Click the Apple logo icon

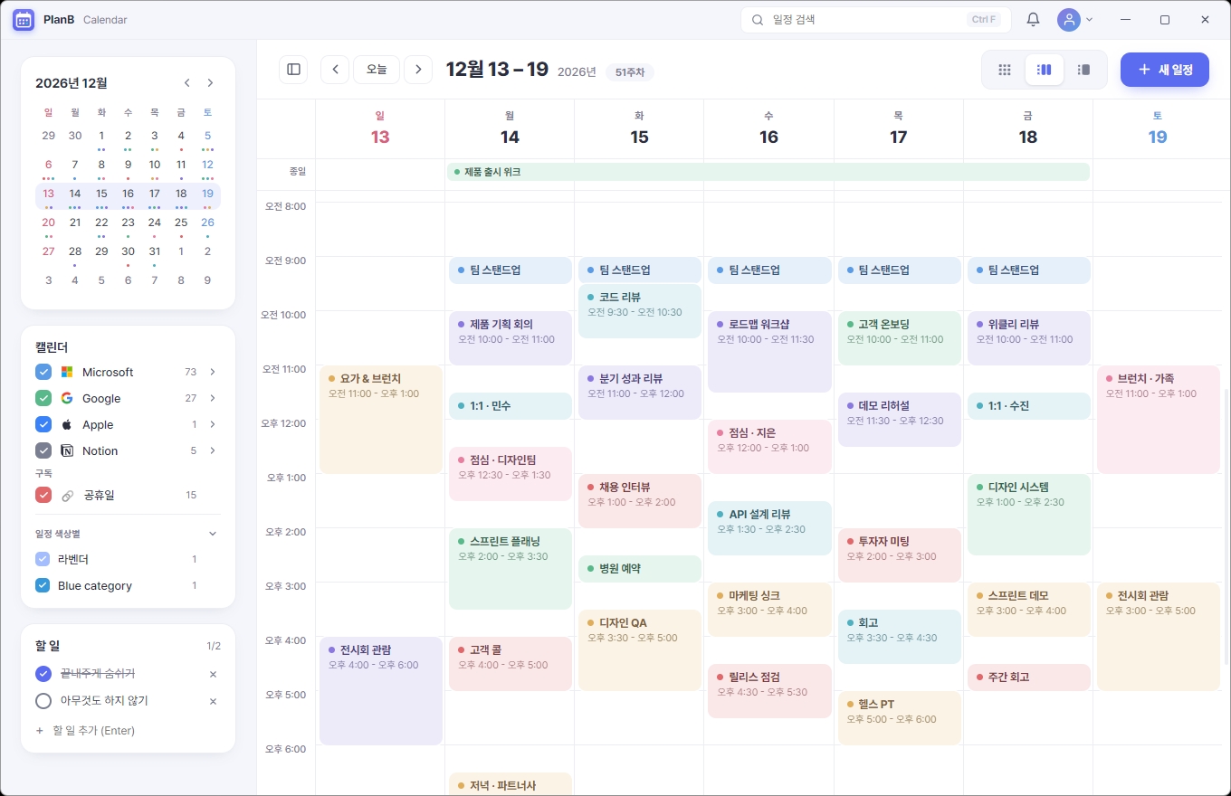67,424
